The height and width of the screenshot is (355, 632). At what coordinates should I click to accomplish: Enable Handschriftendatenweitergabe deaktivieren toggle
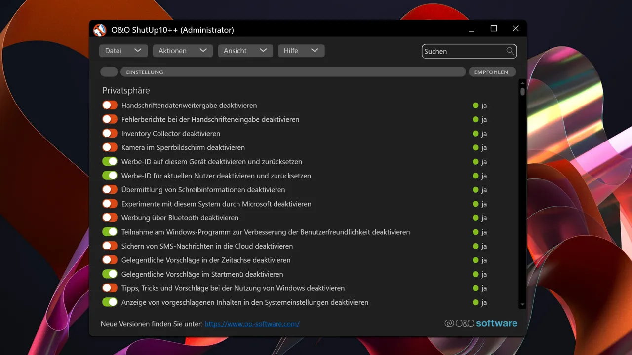[110, 105]
